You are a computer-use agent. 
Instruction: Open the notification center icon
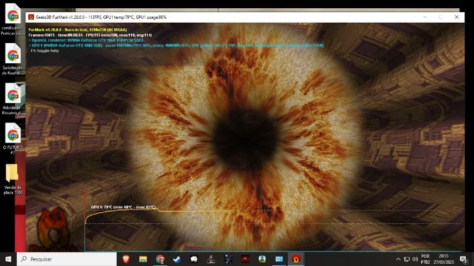[463, 259]
